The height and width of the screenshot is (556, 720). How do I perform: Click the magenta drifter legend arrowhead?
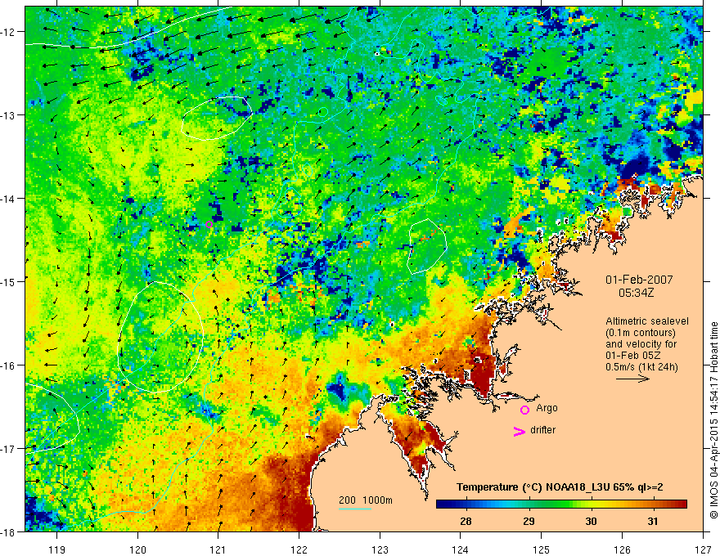click(519, 431)
